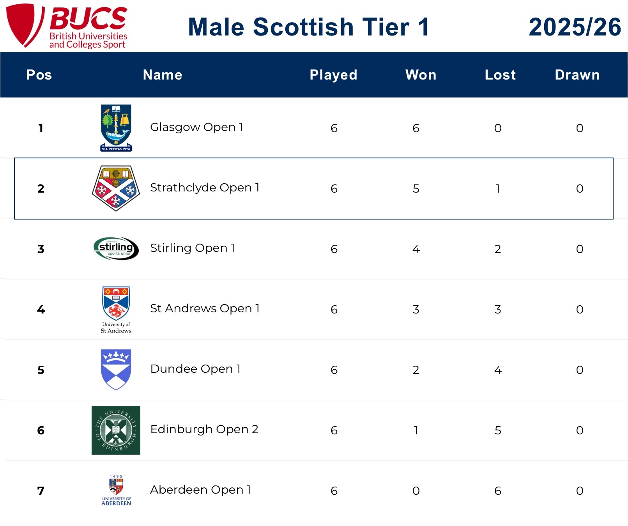Click the Glasgow University crest
This screenshot has width=628, height=526.
pos(116,128)
